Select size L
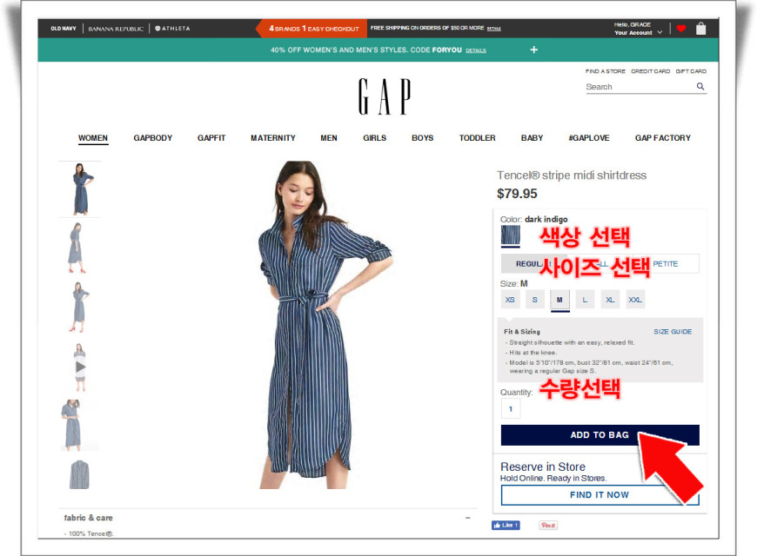Image resolution: width=757 pixels, height=556 pixels. click(x=585, y=300)
